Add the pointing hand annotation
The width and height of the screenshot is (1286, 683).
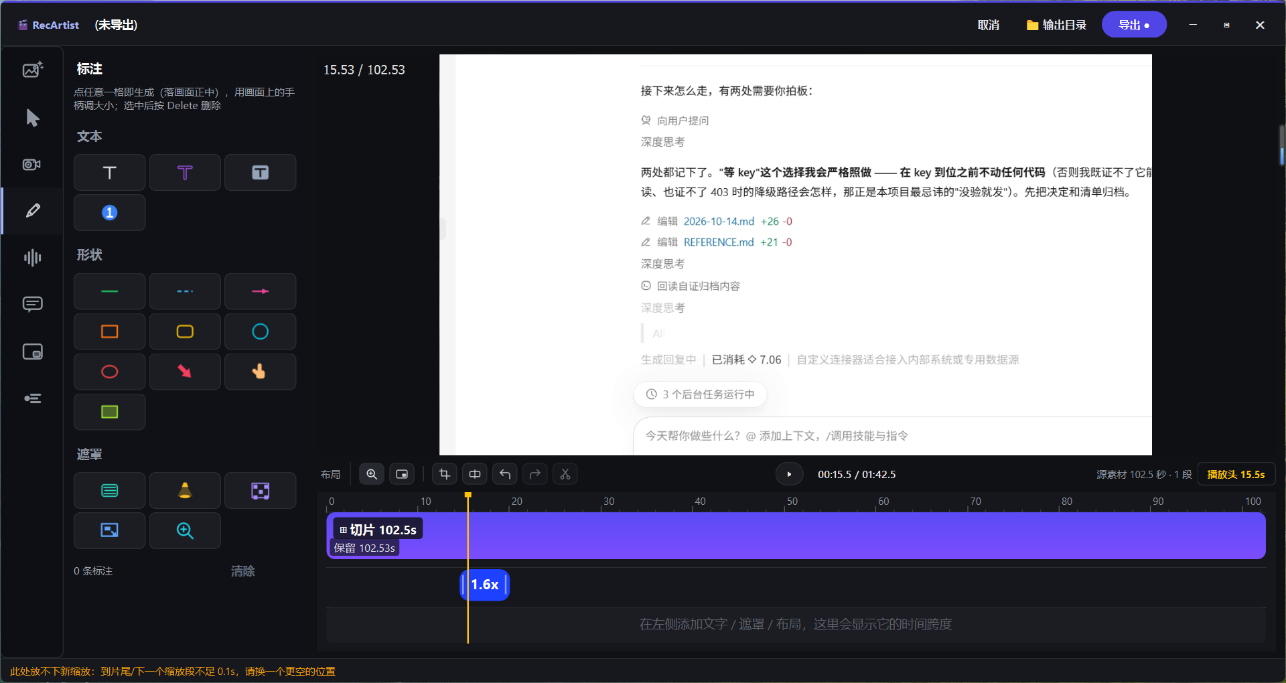[261, 372]
